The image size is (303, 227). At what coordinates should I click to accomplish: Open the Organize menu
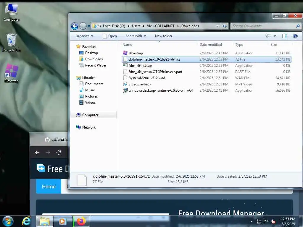[84, 36]
